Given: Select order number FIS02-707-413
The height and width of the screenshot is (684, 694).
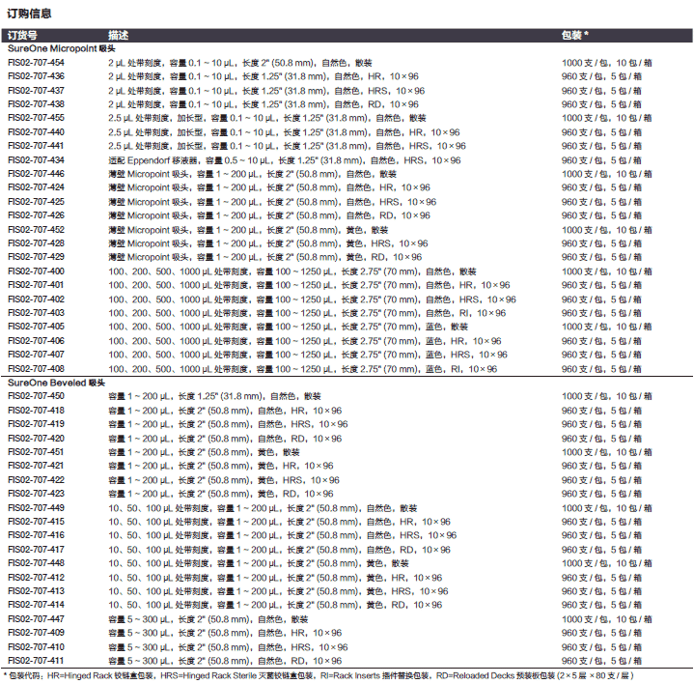Looking at the screenshot, I should (36, 591).
